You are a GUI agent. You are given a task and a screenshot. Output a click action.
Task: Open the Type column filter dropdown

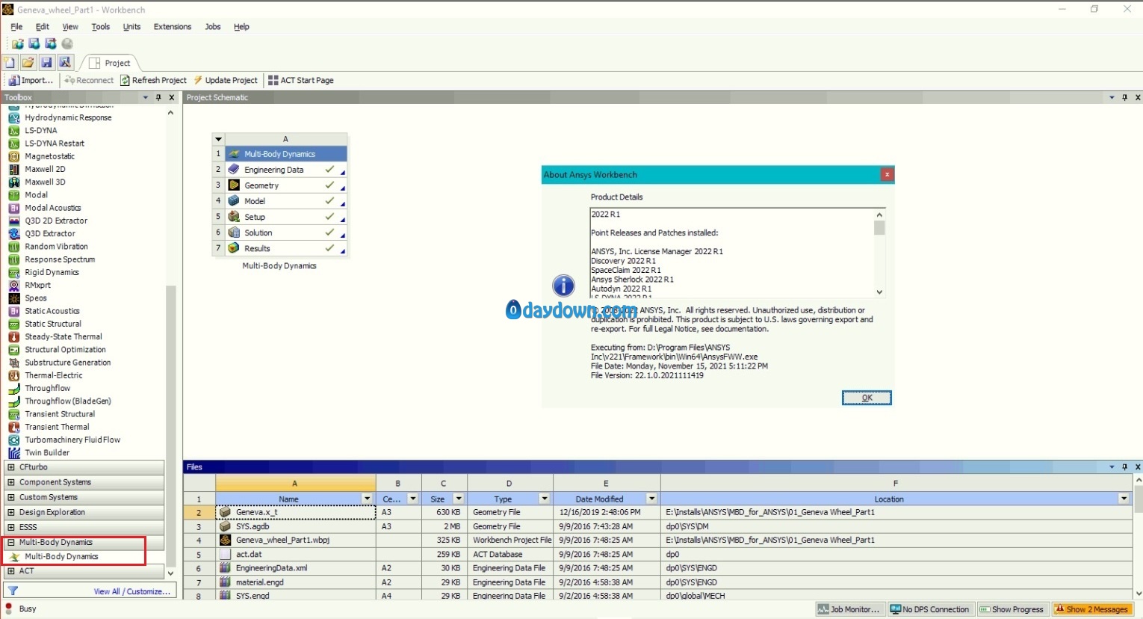coord(545,499)
